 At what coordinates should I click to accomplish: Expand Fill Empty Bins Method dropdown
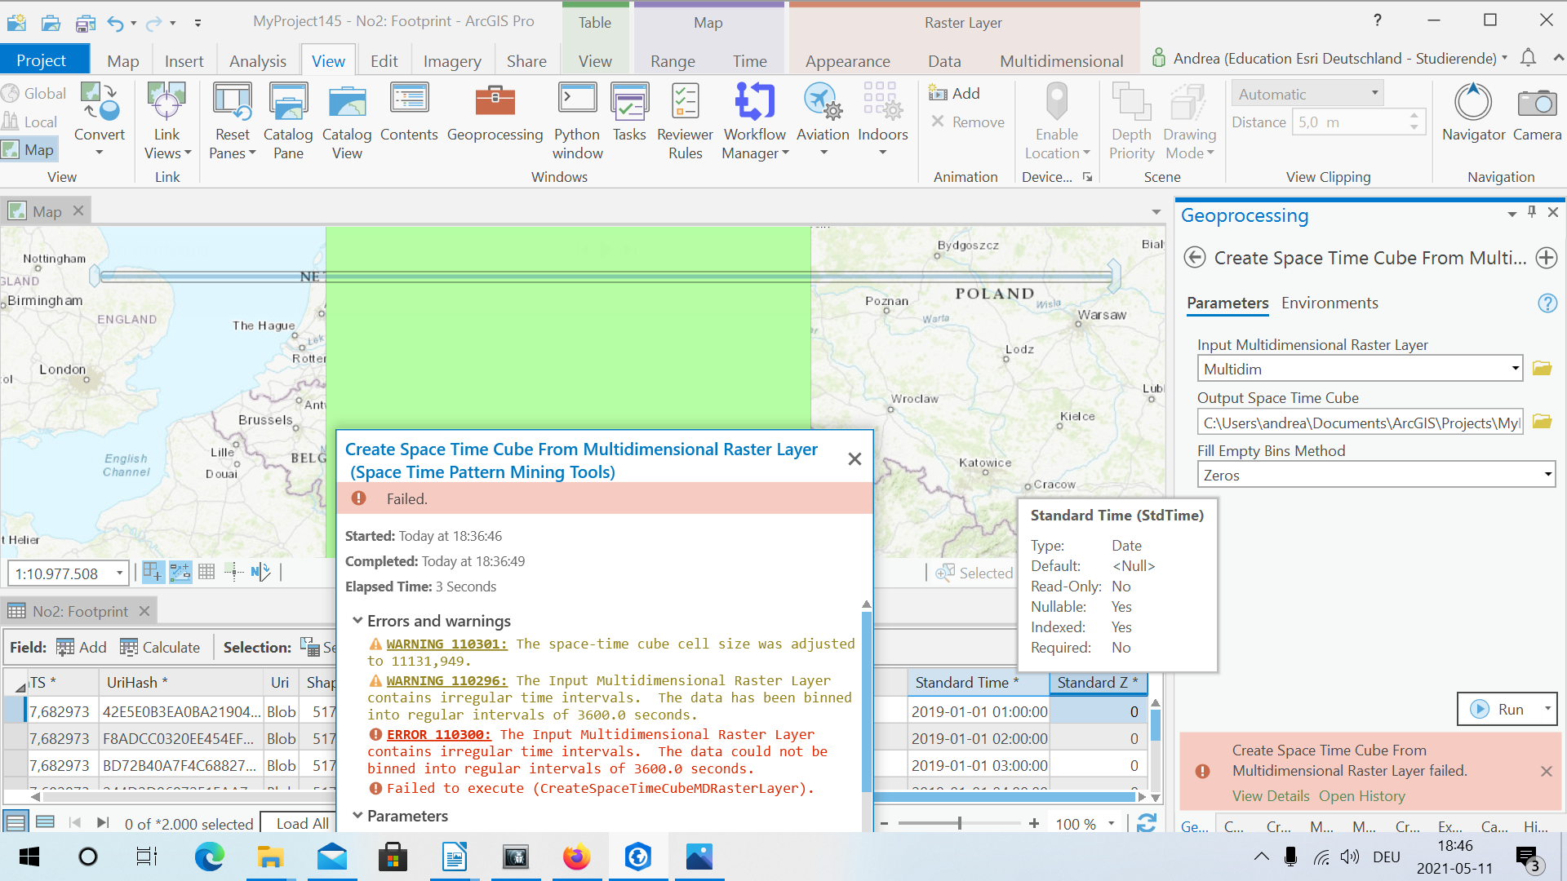(x=1547, y=475)
